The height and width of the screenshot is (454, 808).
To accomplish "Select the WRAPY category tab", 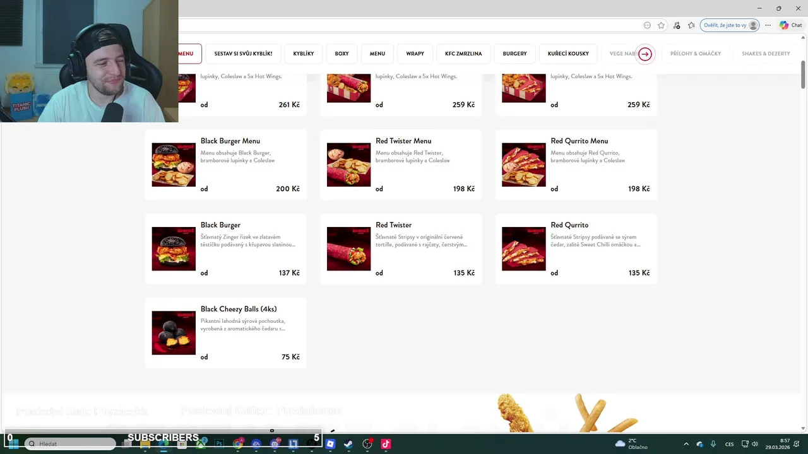I will (415, 54).
